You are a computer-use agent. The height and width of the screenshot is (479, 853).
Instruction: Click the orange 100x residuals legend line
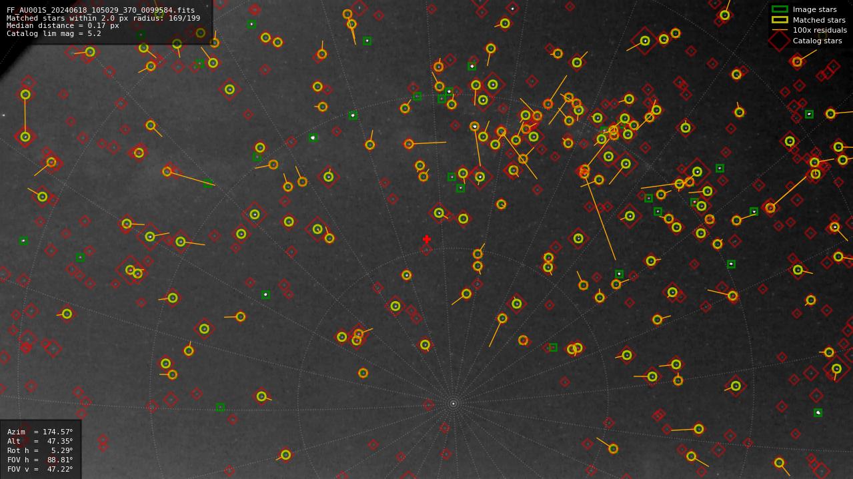click(x=780, y=30)
